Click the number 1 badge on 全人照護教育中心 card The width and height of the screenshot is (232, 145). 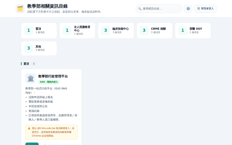click(67, 30)
